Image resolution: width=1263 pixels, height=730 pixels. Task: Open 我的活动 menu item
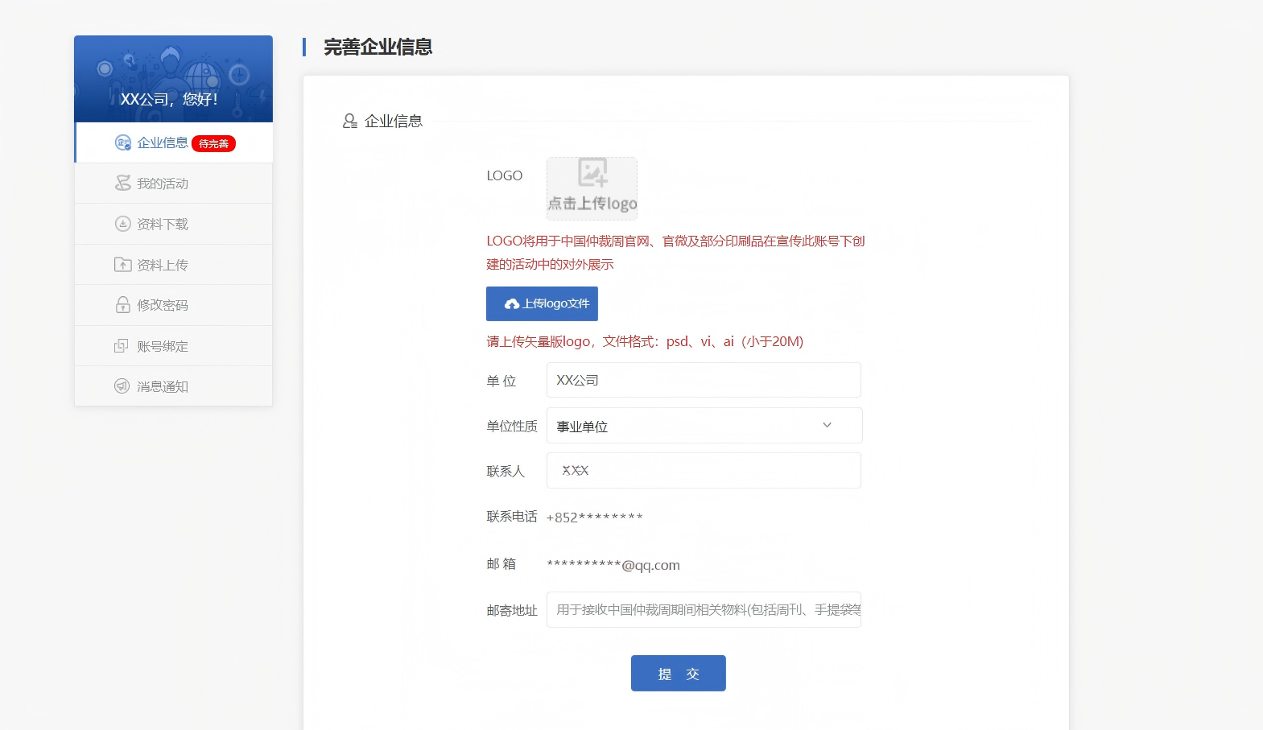[x=174, y=184]
